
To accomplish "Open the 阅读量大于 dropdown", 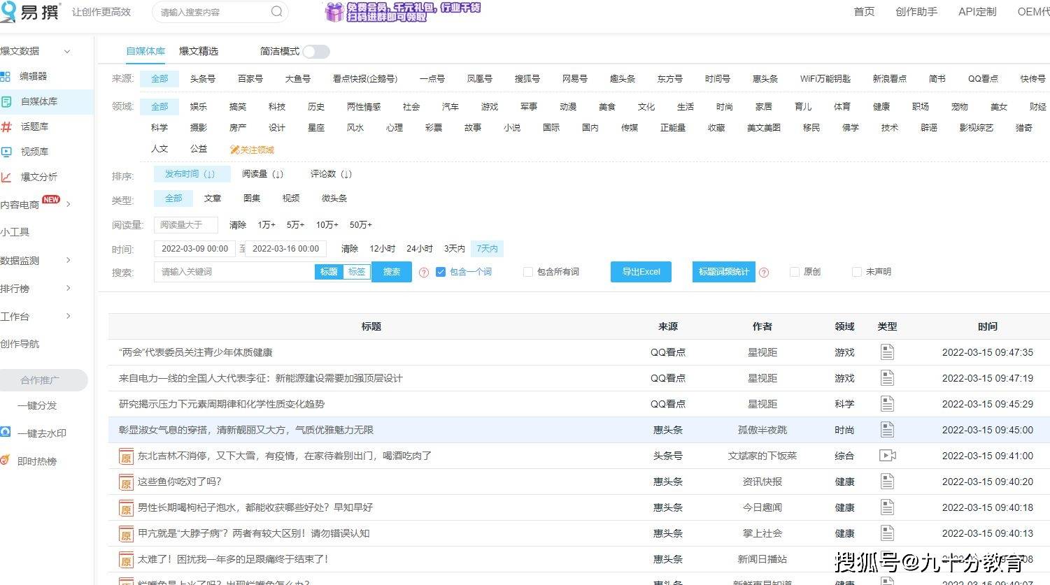I will pyautogui.click(x=185, y=224).
